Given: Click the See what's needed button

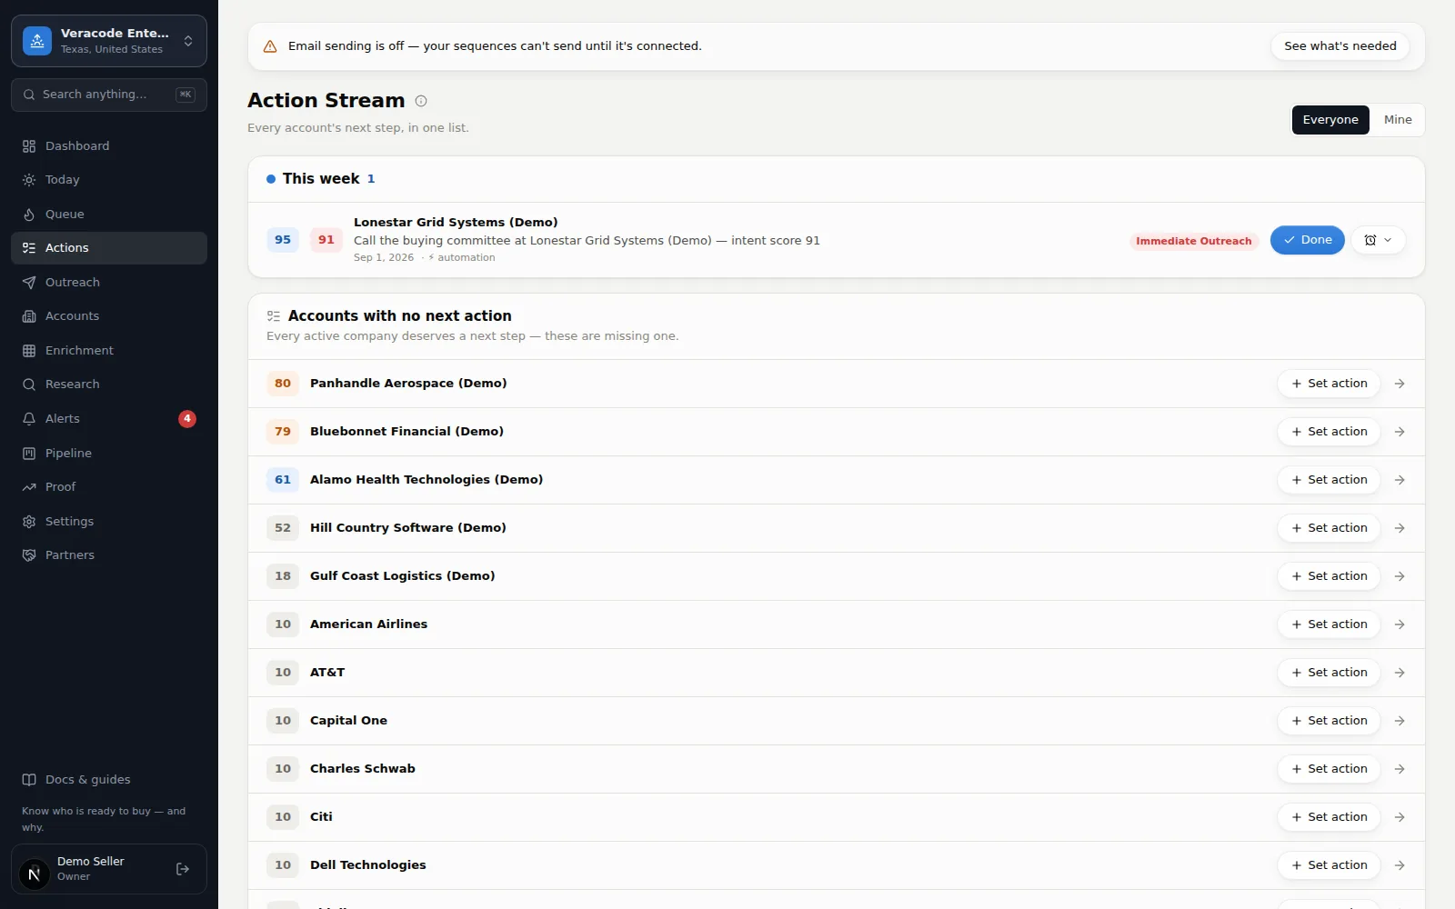Looking at the screenshot, I should (1340, 46).
